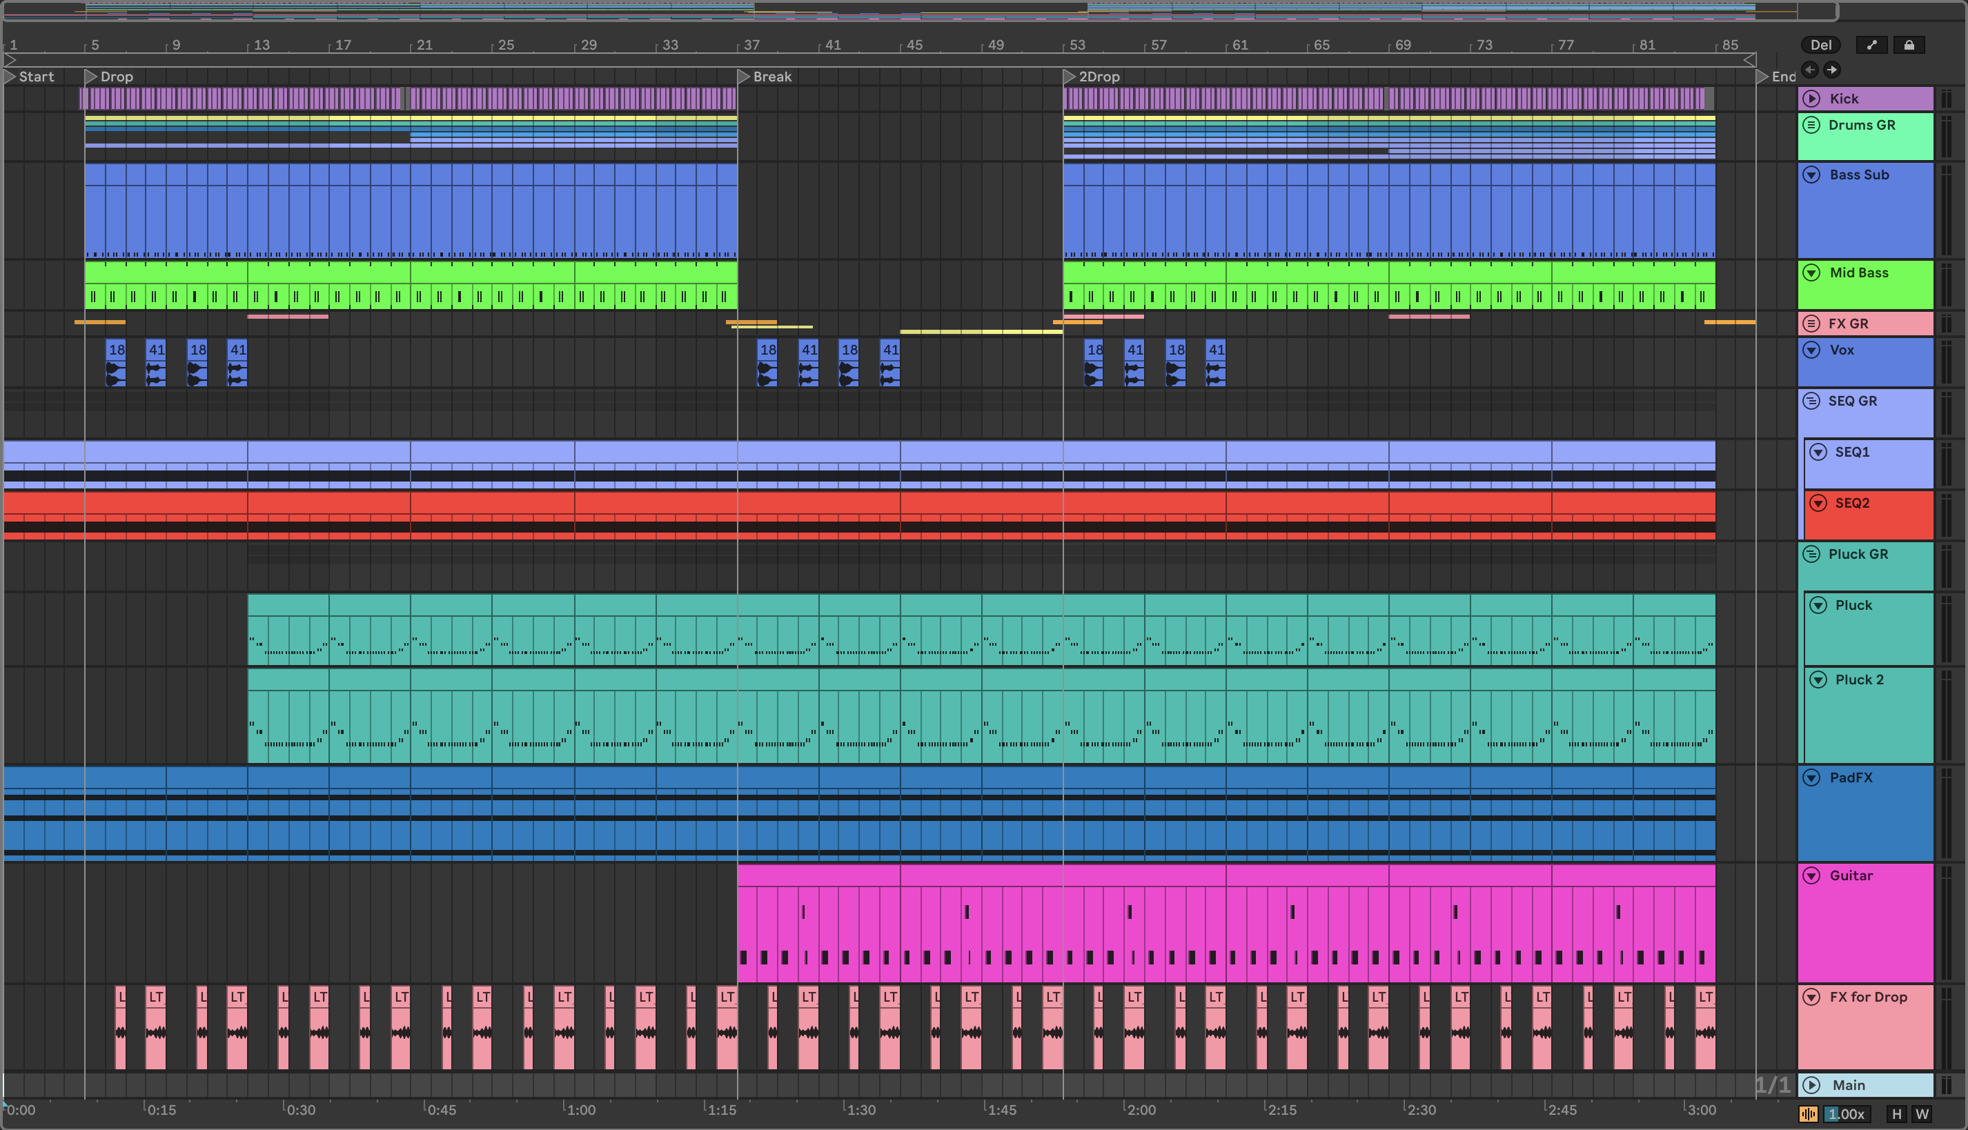Screen dimensions: 1968x1130
Task: Toggle the Automation Mode button
Action: [x=1871, y=45]
